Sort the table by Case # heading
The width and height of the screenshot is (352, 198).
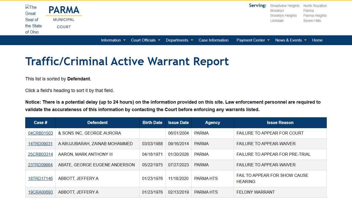[x=40, y=123]
